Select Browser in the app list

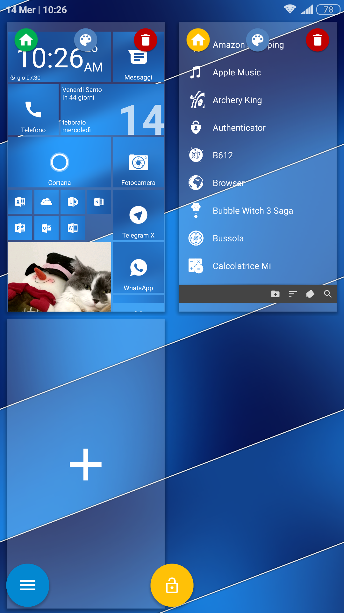coord(258,183)
